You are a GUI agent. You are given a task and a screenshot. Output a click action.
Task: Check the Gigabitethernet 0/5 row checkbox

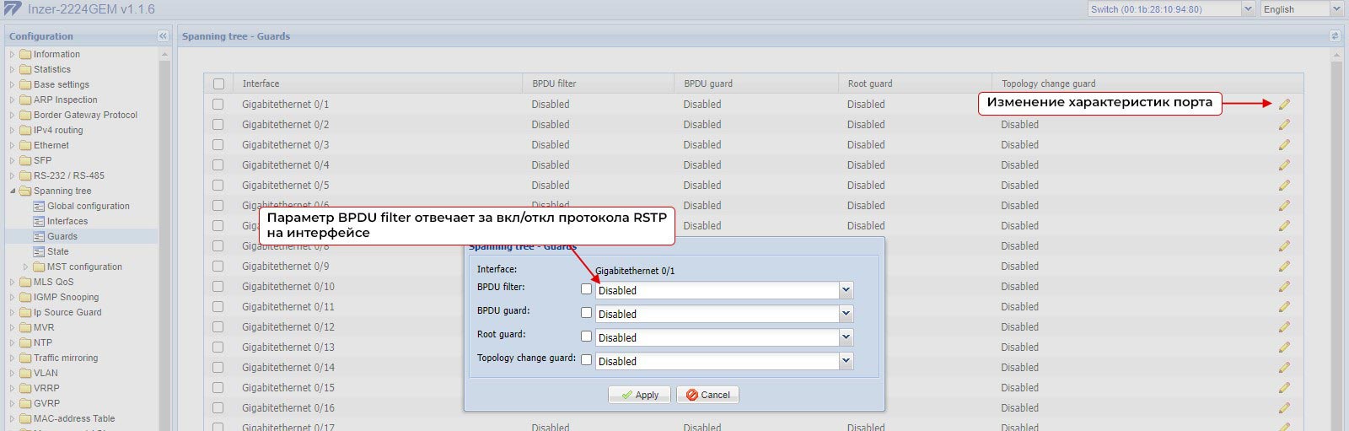pos(218,186)
